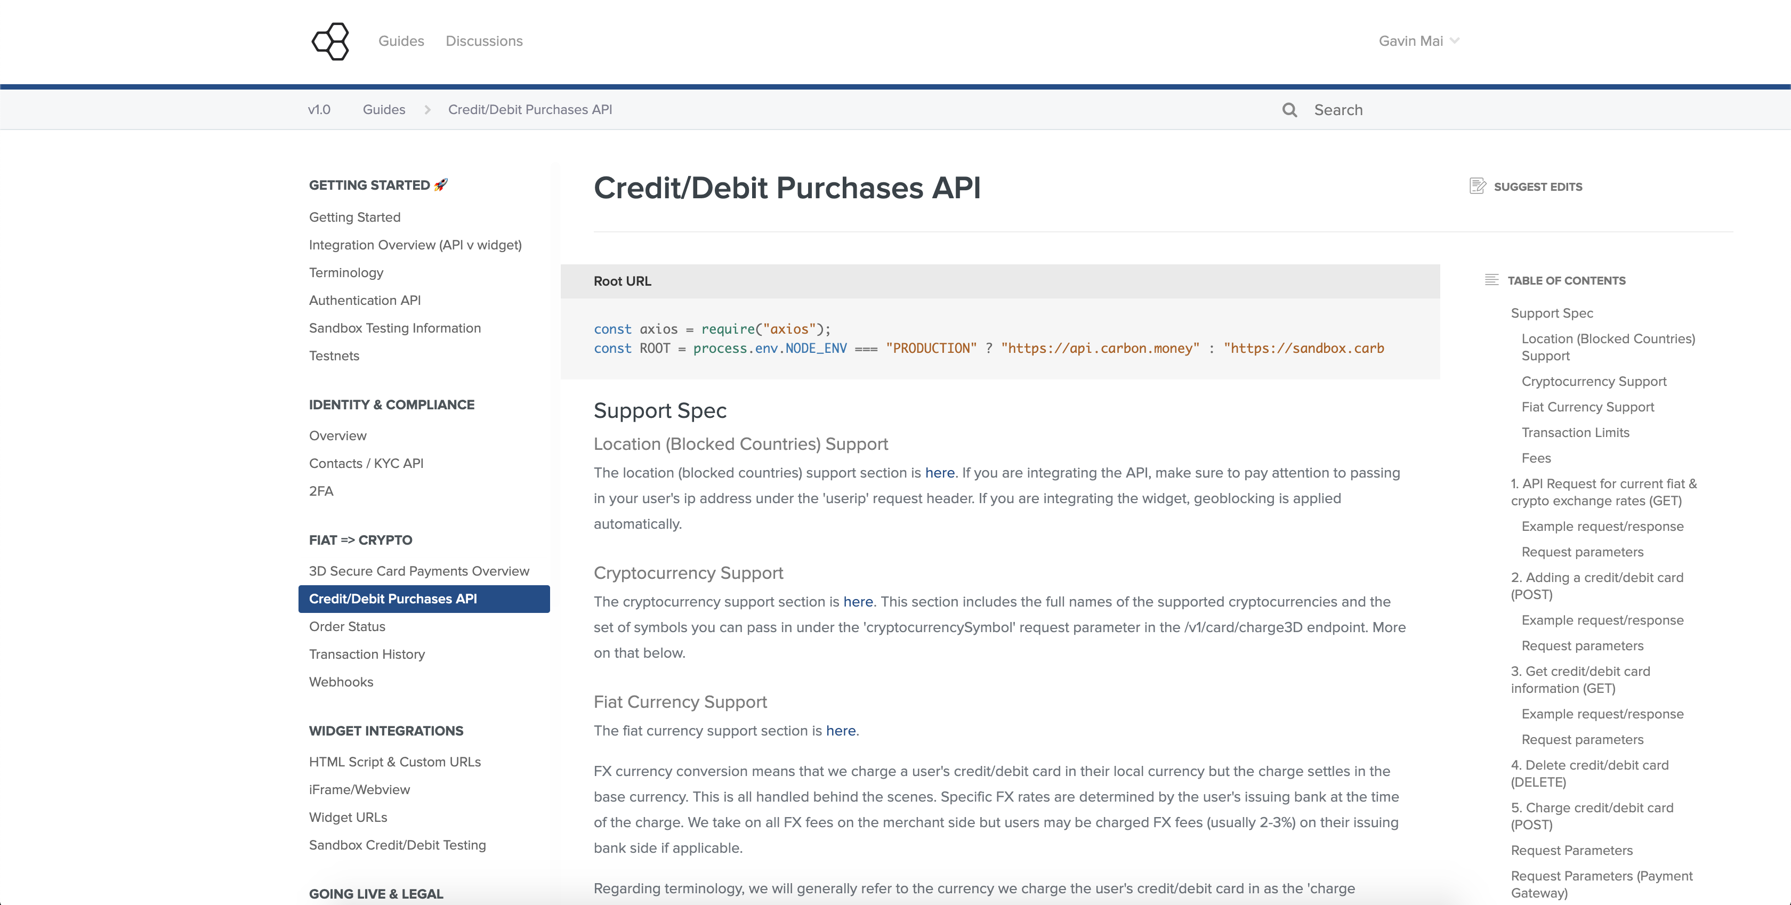Click the Suggest Edits pencil icon
1791x905 pixels.
[1477, 185]
